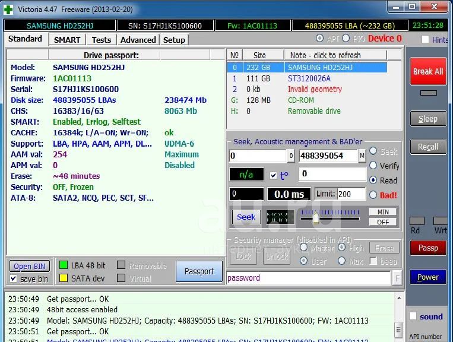This screenshot has height=342, width=453.
Task: Select the Verify radio button
Action: (373, 165)
